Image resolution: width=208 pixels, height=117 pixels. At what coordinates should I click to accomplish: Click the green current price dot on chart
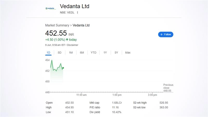coord(63,68)
